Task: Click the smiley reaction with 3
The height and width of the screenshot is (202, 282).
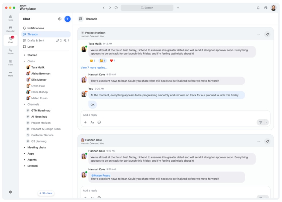Action: 92,61
